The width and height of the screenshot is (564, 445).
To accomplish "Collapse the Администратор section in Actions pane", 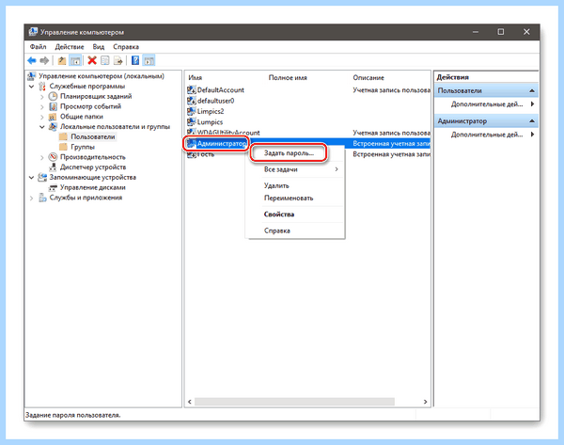I will [x=532, y=121].
